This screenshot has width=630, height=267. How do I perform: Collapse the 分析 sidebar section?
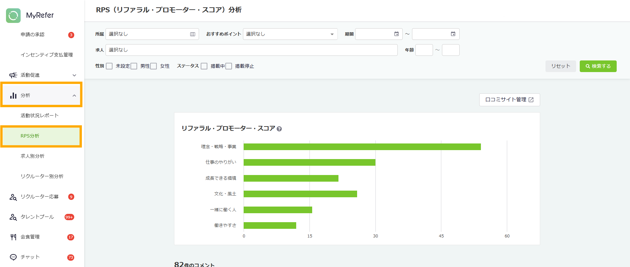[74, 96]
